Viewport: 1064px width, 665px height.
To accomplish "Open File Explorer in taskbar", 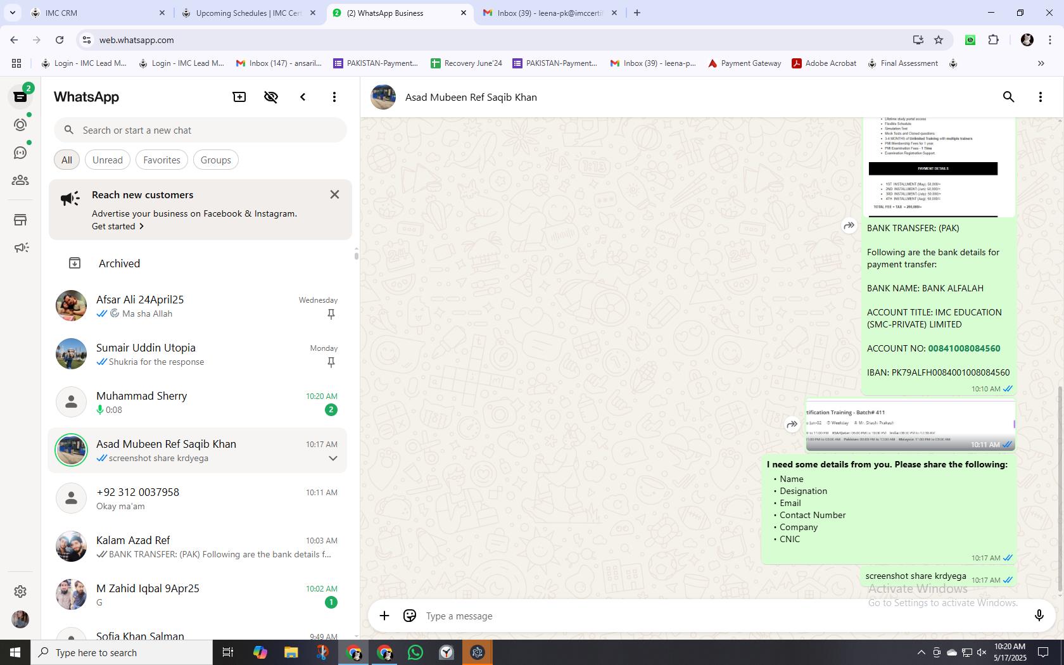I will click(291, 652).
